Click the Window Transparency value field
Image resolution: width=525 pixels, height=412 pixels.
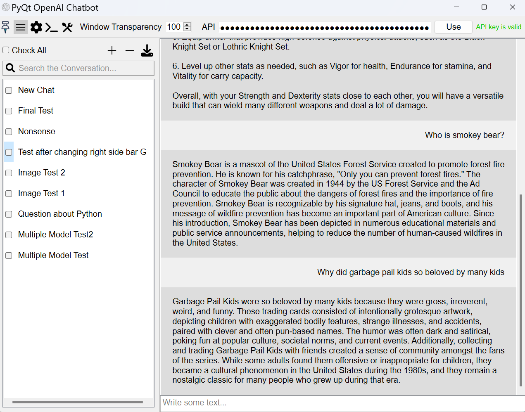pyautogui.click(x=174, y=27)
